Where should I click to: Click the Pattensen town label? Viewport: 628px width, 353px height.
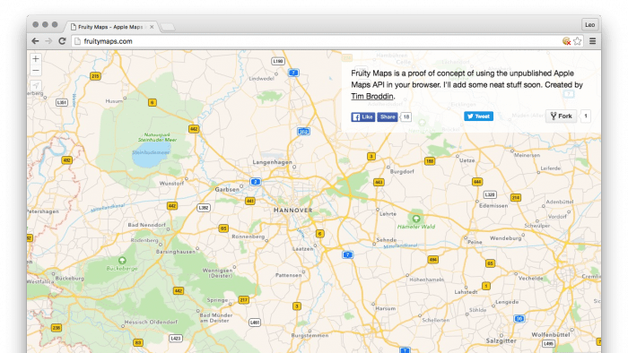288,275
